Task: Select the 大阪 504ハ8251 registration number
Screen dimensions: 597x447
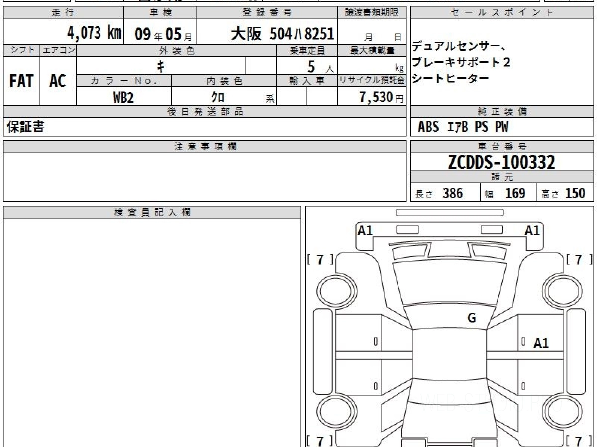Action: (282, 33)
